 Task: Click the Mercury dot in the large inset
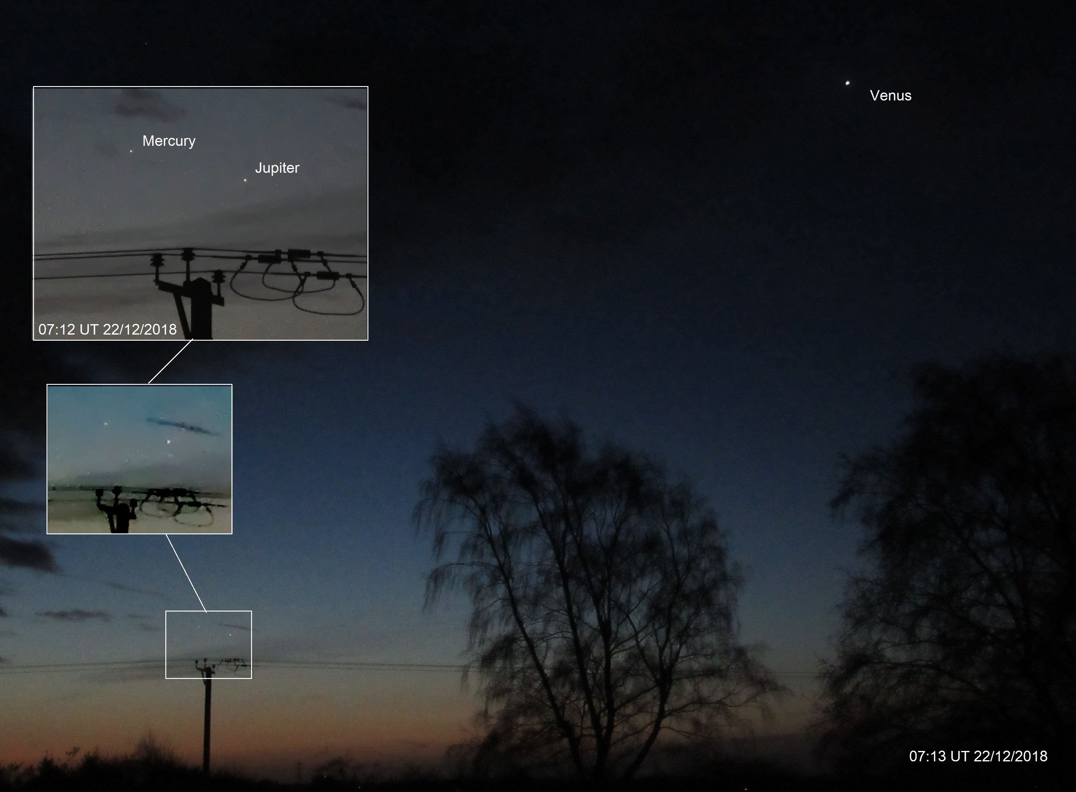131,151
